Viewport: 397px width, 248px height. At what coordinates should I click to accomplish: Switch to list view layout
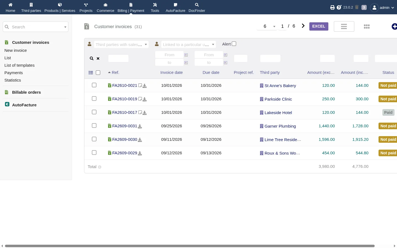tap(344, 26)
